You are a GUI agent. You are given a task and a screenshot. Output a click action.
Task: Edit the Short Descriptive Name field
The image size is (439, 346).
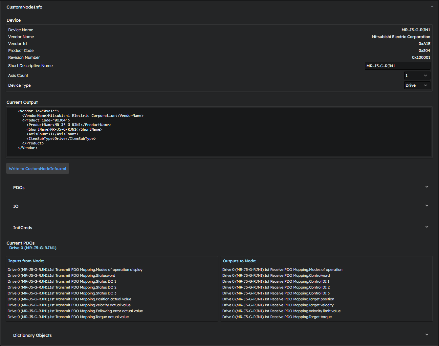[397, 66]
